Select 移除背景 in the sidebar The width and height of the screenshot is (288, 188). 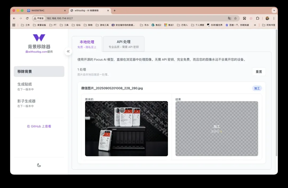[x=39, y=71]
